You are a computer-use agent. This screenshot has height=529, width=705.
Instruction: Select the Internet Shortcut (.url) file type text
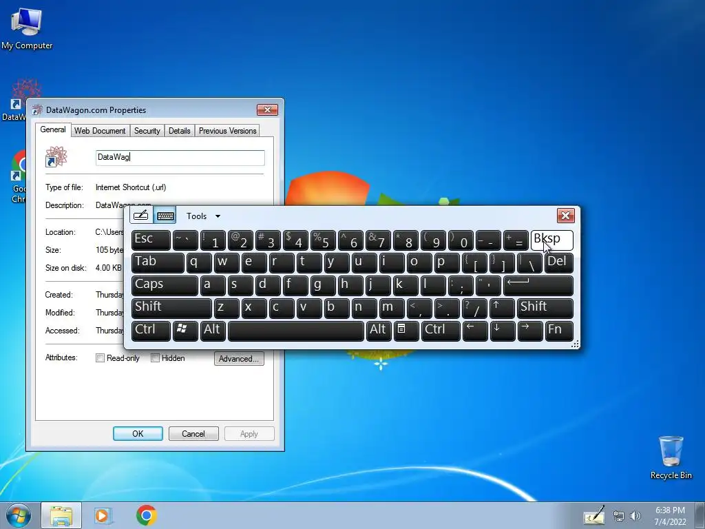131,187
